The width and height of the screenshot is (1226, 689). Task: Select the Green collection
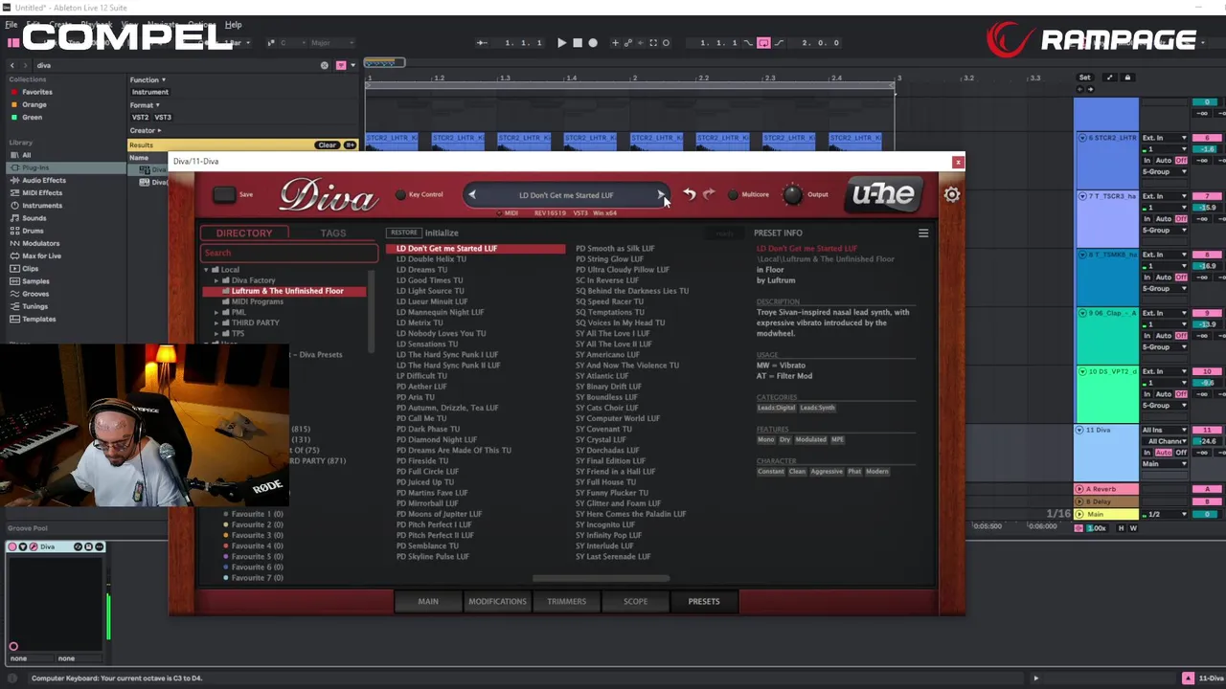tap(32, 117)
